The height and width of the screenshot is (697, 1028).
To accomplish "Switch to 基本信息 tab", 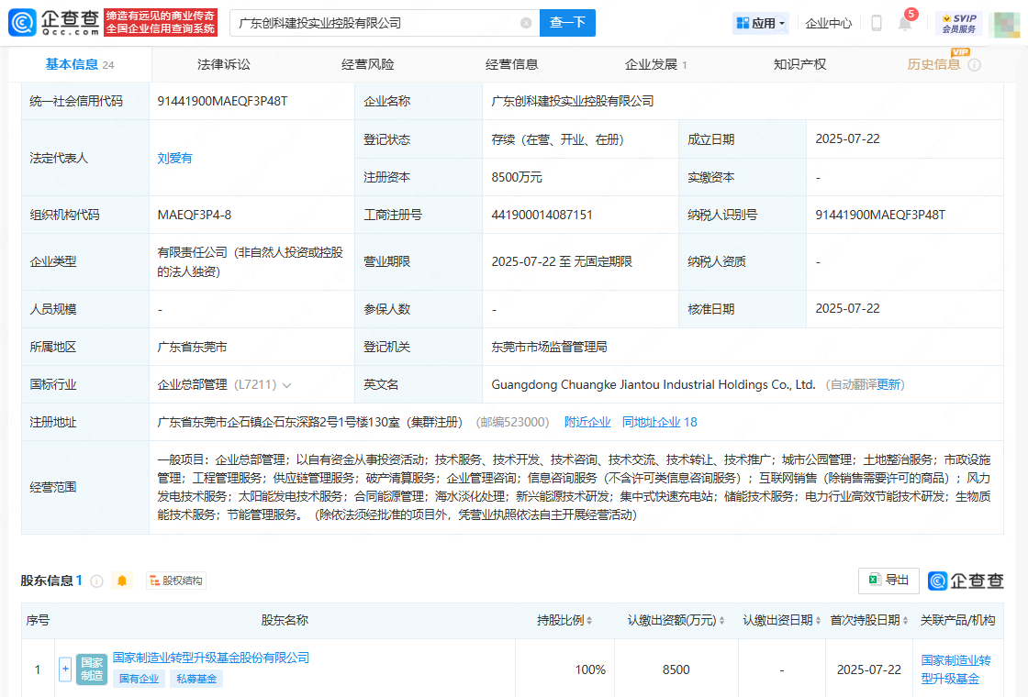I will point(79,64).
